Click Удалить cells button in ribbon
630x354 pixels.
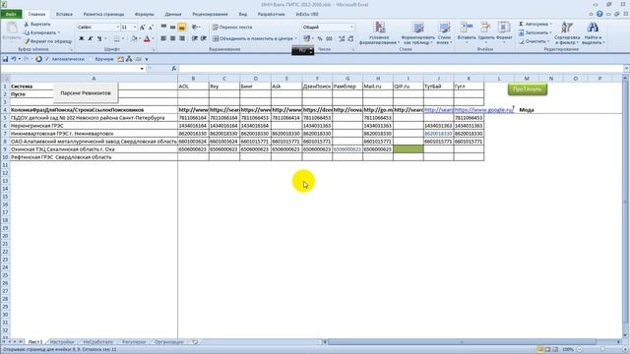[x=485, y=32]
